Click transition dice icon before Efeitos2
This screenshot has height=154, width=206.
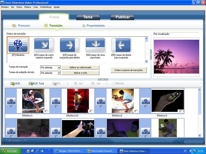pyautogui.click(x=101, y=101)
